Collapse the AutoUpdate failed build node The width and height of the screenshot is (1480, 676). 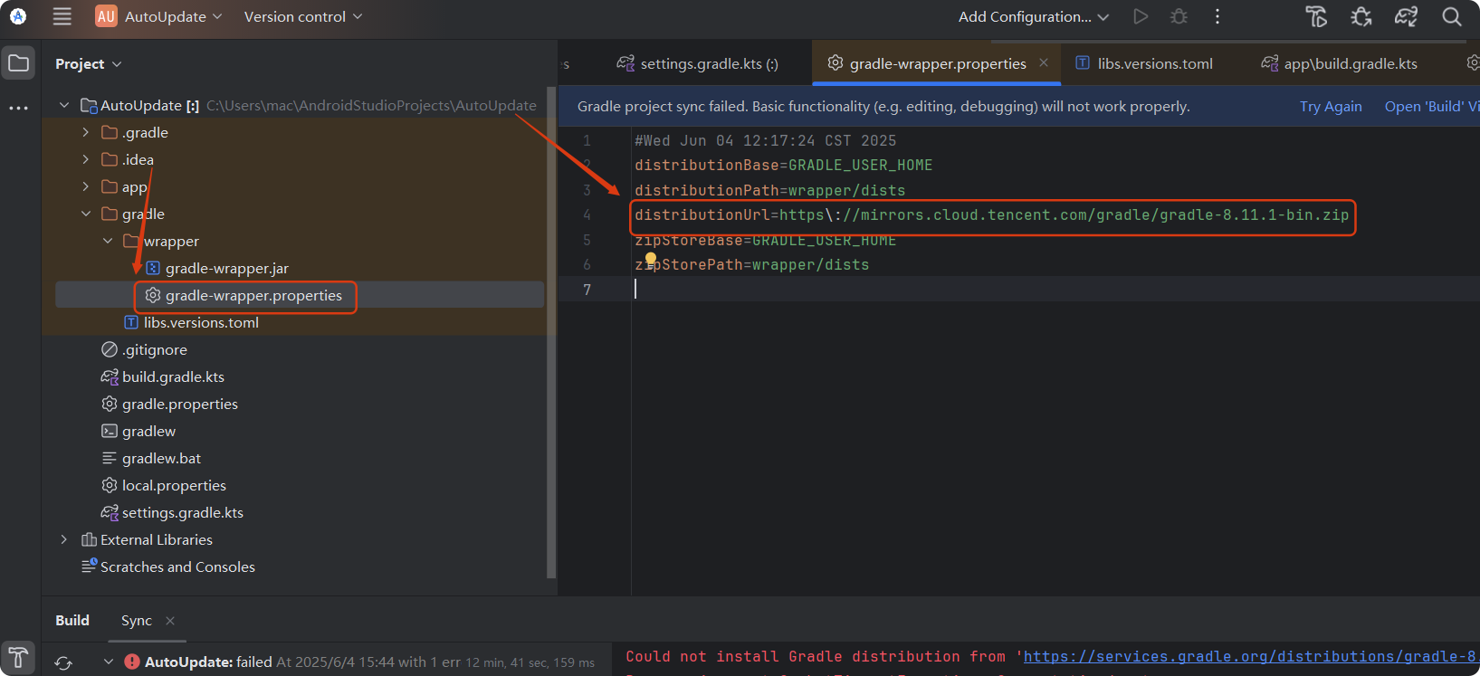(x=109, y=662)
